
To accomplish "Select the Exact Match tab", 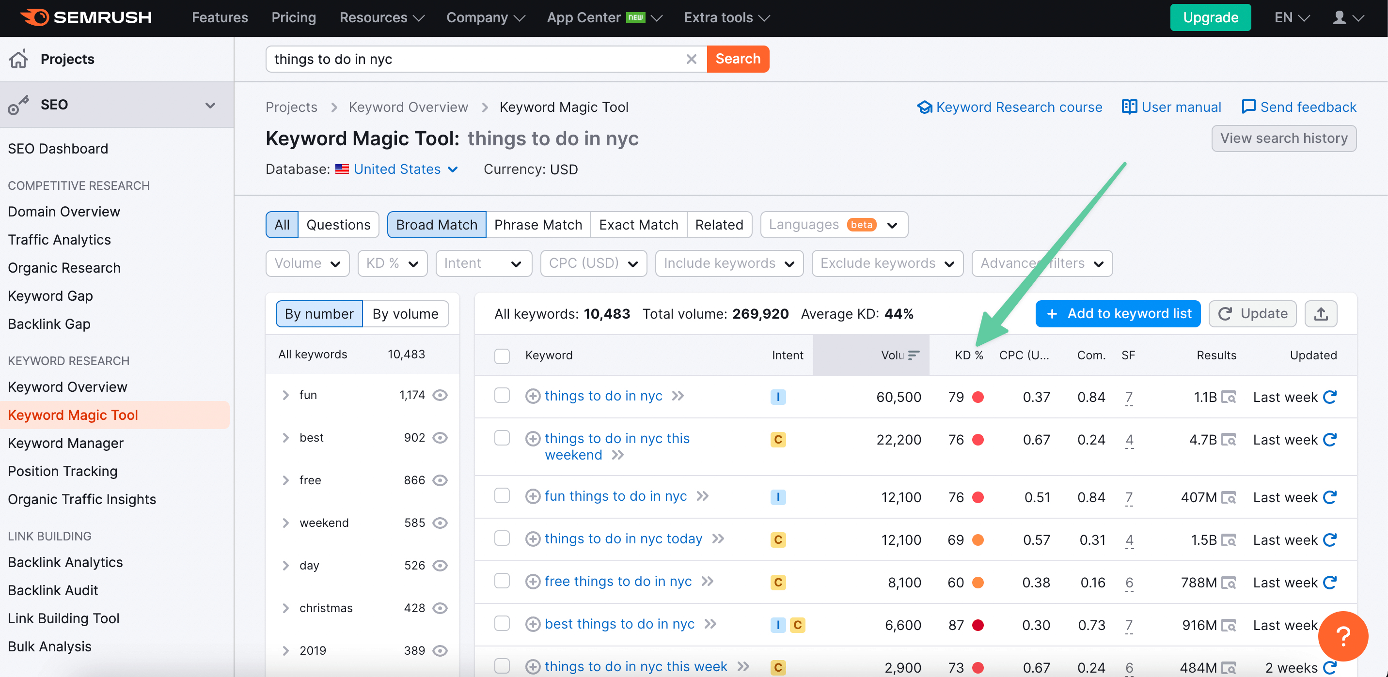I will [638, 225].
